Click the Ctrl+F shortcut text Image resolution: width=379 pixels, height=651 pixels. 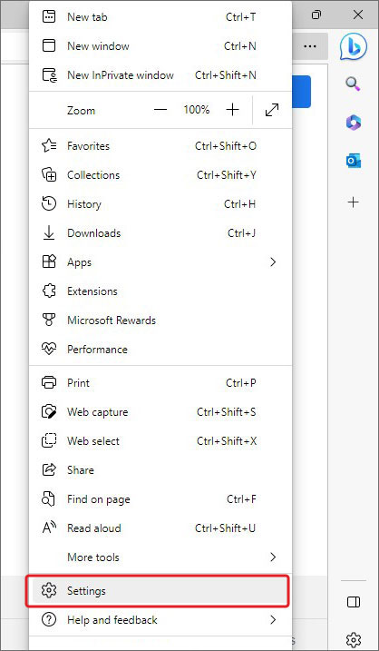[242, 499]
